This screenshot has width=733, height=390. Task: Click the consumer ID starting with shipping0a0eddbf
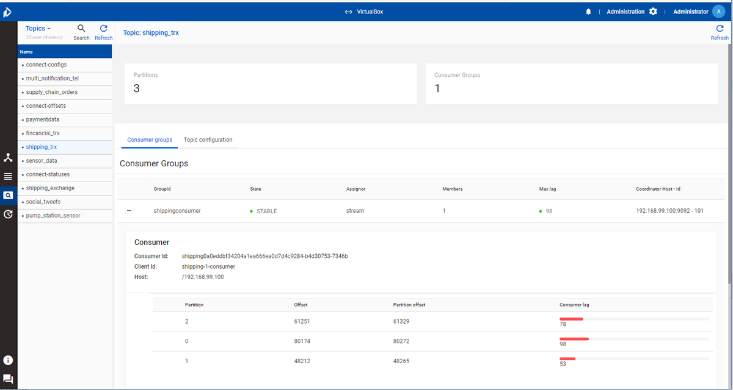click(264, 256)
